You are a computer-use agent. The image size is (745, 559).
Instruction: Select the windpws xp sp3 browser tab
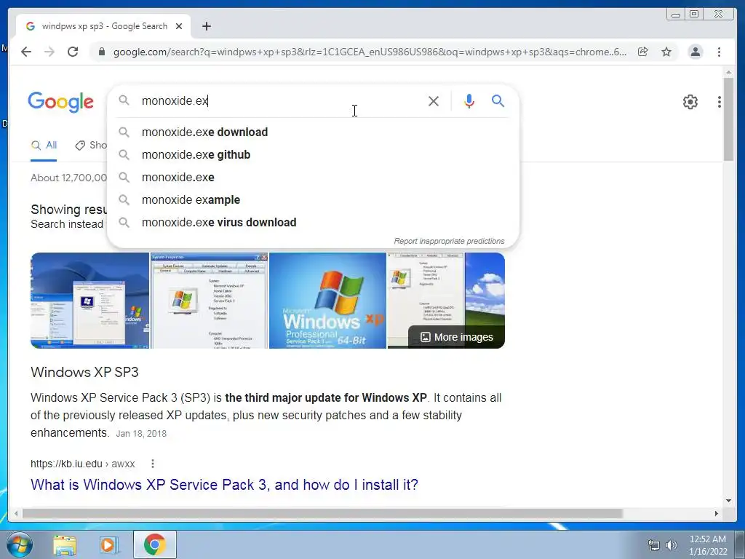(103, 26)
